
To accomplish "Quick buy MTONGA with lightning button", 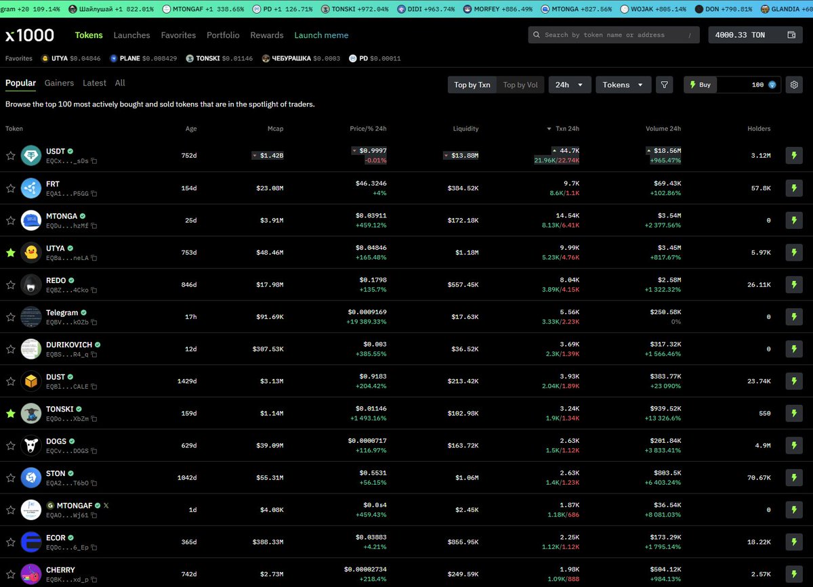I will pyautogui.click(x=794, y=220).
